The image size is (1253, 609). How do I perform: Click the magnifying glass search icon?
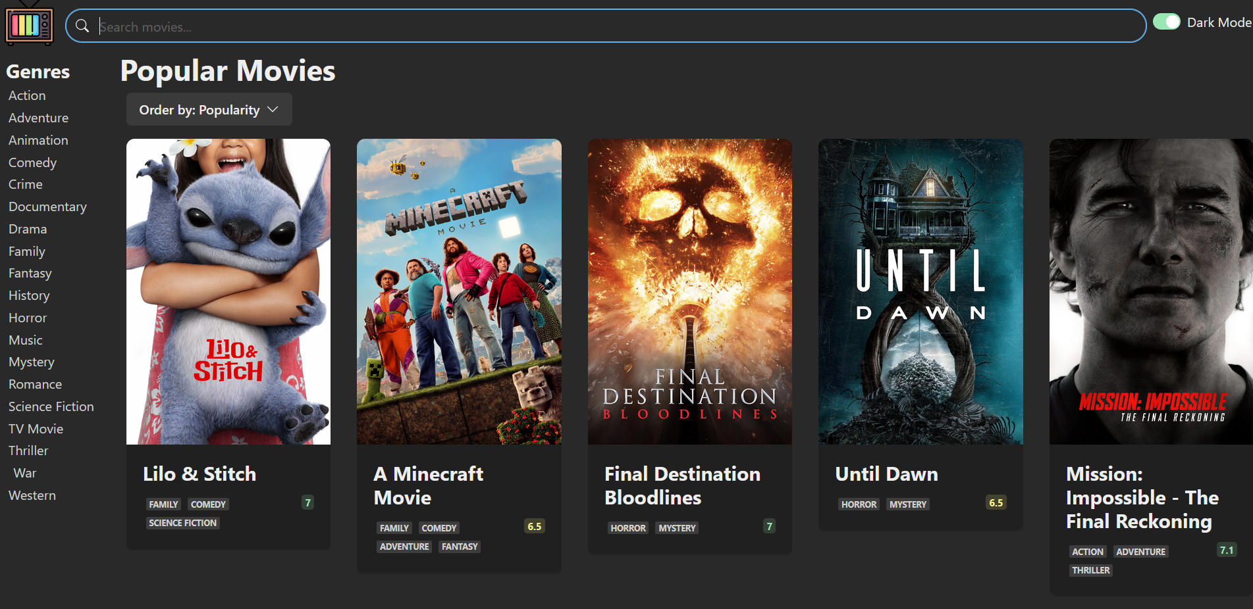click(82, 26)
